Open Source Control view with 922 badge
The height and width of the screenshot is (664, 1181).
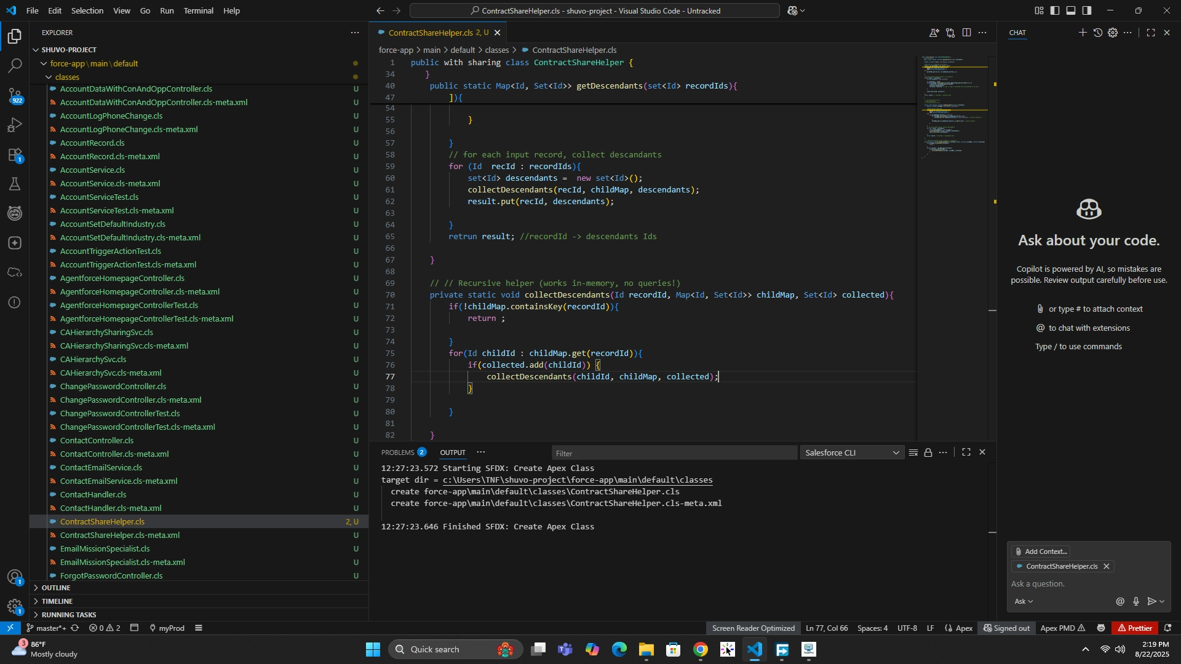coord(15,95)
